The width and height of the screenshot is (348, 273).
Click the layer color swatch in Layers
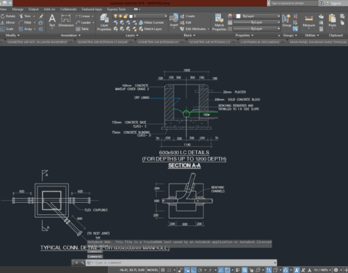point(131,16)
